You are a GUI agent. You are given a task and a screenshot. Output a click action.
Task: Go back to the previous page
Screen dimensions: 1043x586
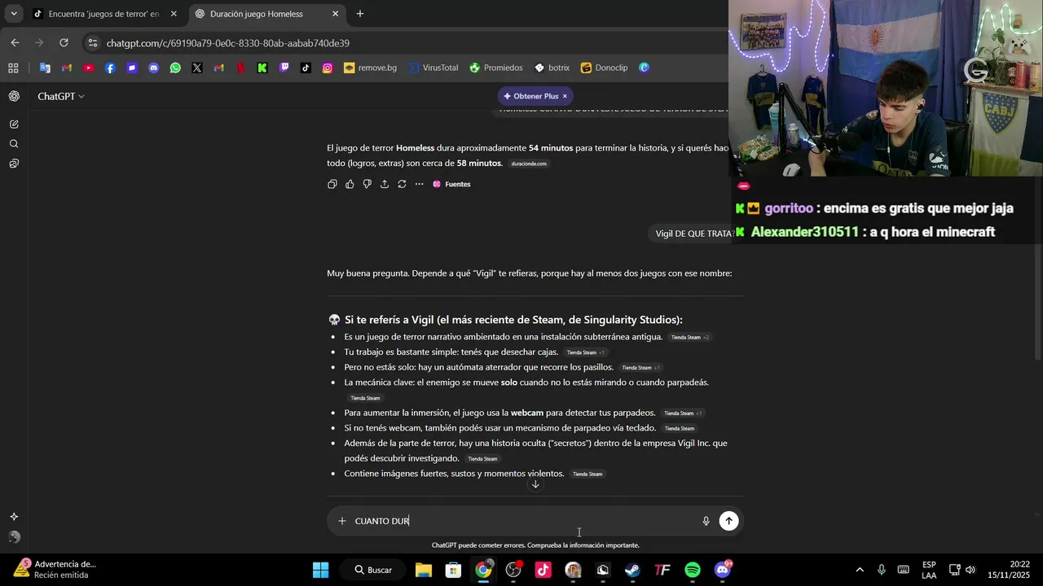pos(15,43)
